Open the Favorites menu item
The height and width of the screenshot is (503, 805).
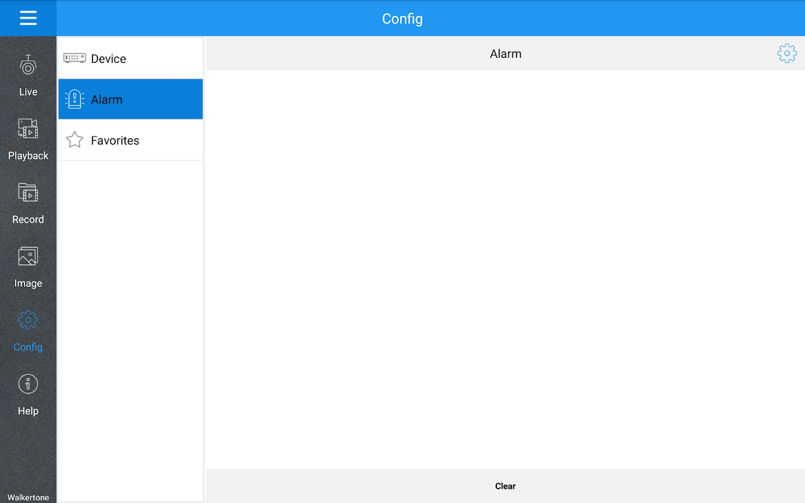[x=131, y=140]
